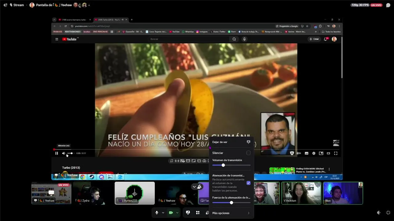Open YouTube hamburger guide menu
Viewport: 394px width, 221px height.
[57, 39]
